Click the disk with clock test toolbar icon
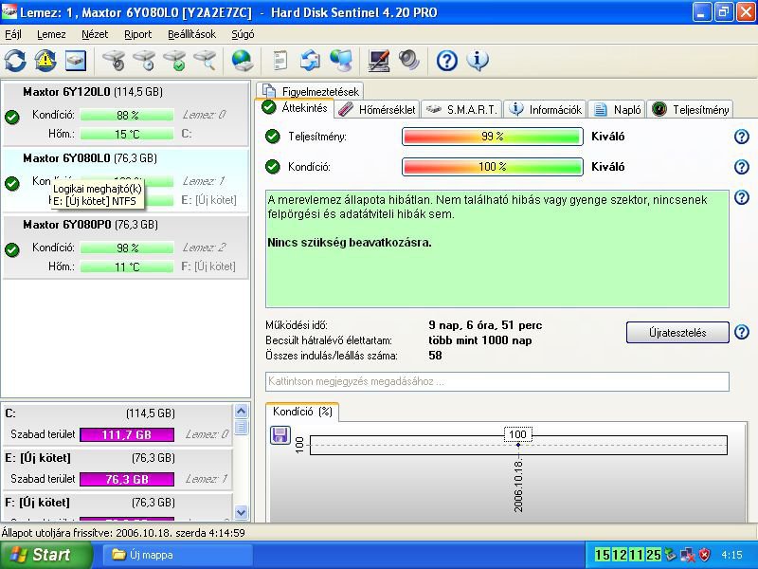 point(144,61)
